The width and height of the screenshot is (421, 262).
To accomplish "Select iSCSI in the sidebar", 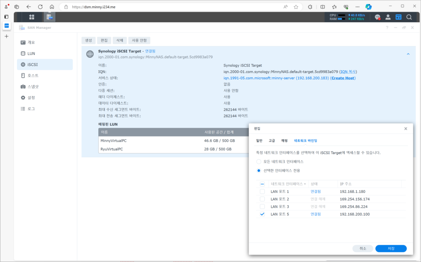I will coord(45,65).
